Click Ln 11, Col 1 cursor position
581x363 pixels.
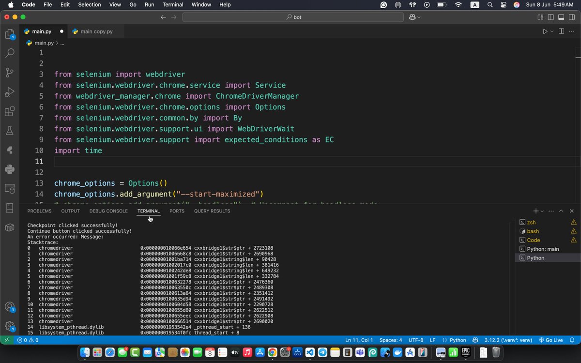coord(359,340)
